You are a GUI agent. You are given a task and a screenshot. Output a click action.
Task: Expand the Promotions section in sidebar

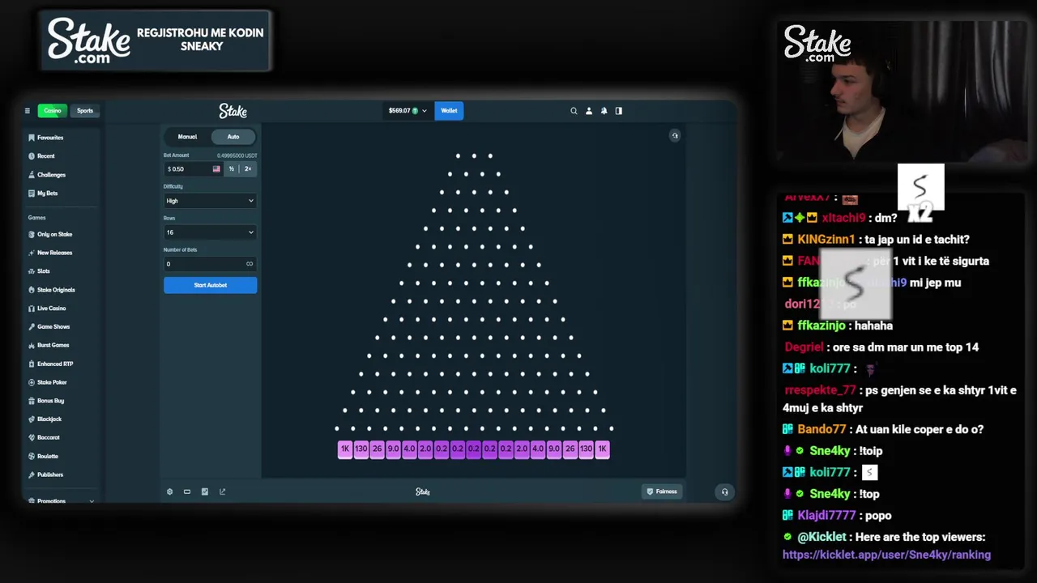click(x=61, y=501)
